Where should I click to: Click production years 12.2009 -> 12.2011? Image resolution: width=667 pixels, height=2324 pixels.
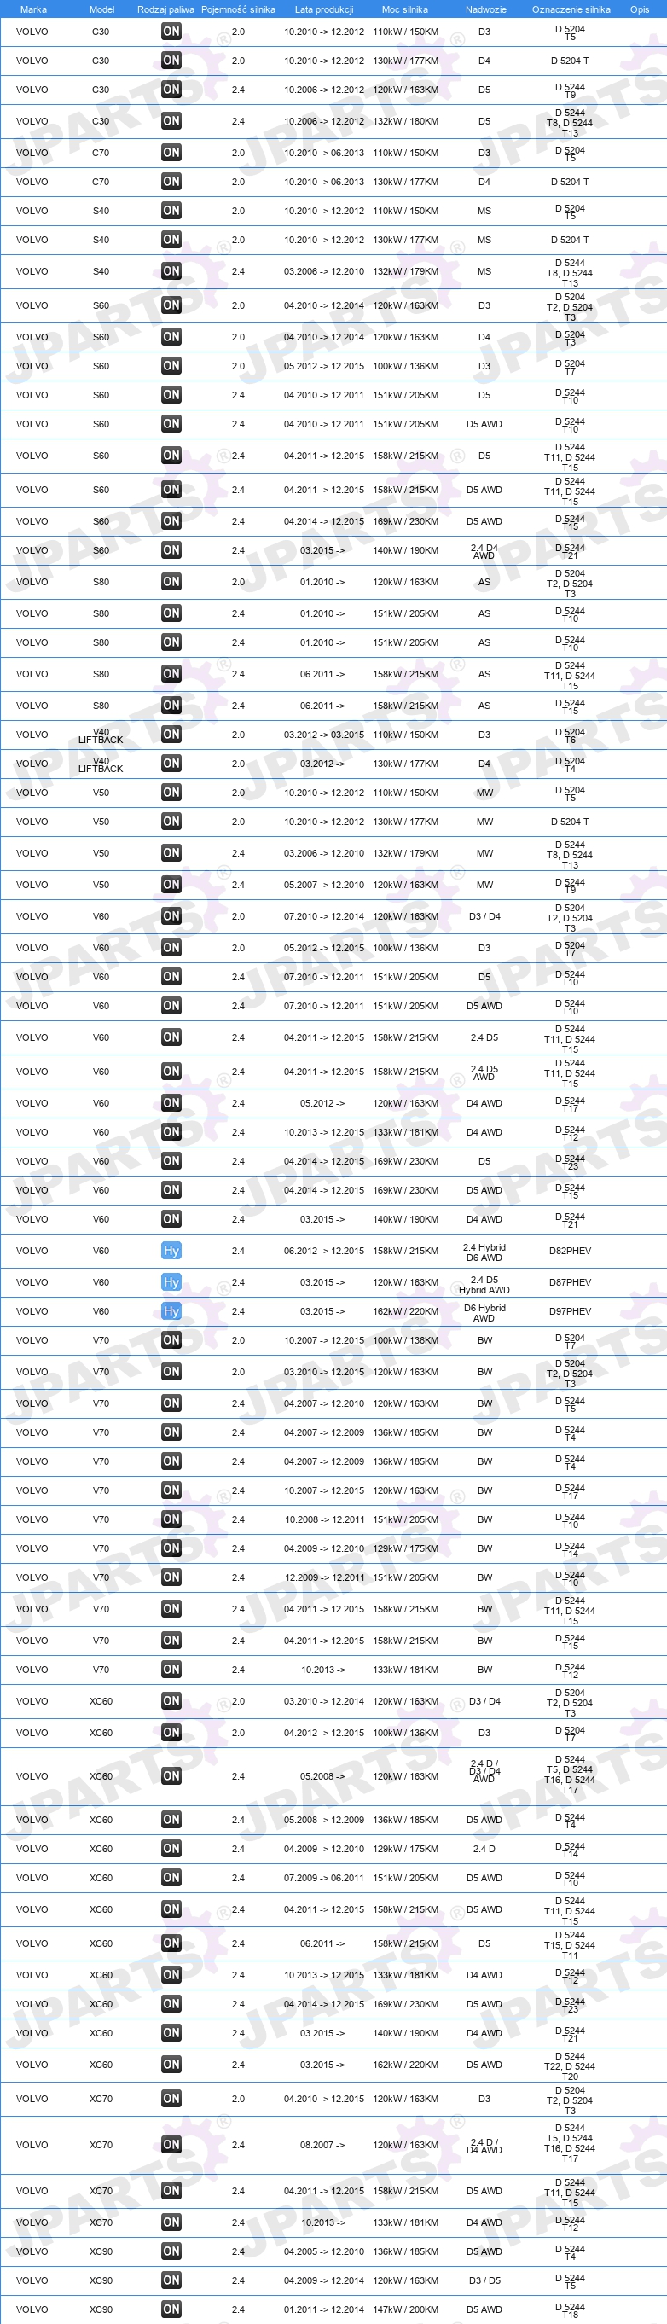324,1577
